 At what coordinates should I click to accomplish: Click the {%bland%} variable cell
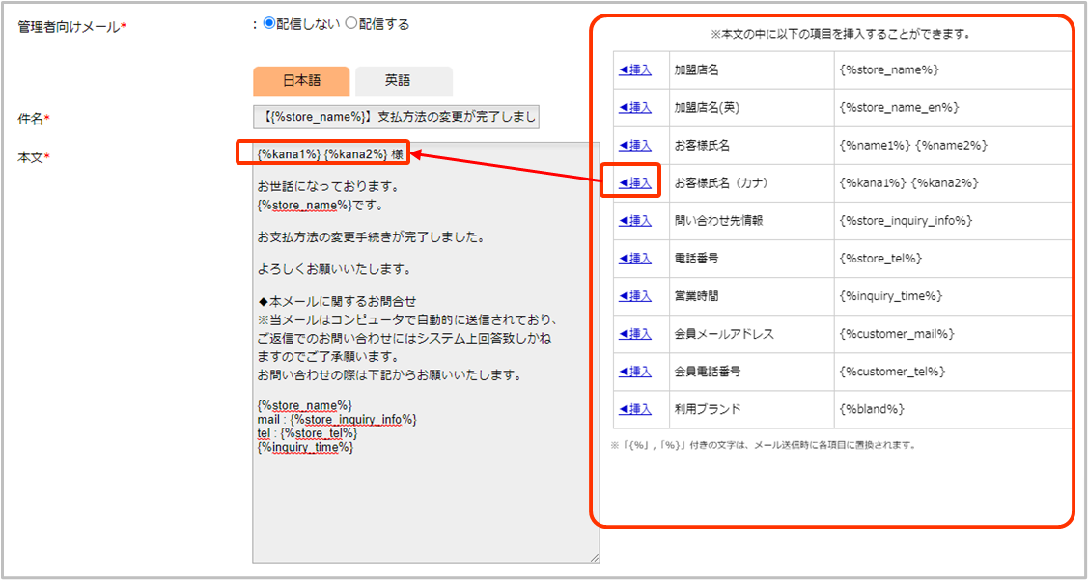pyautogui.click(x=872, y=408)
